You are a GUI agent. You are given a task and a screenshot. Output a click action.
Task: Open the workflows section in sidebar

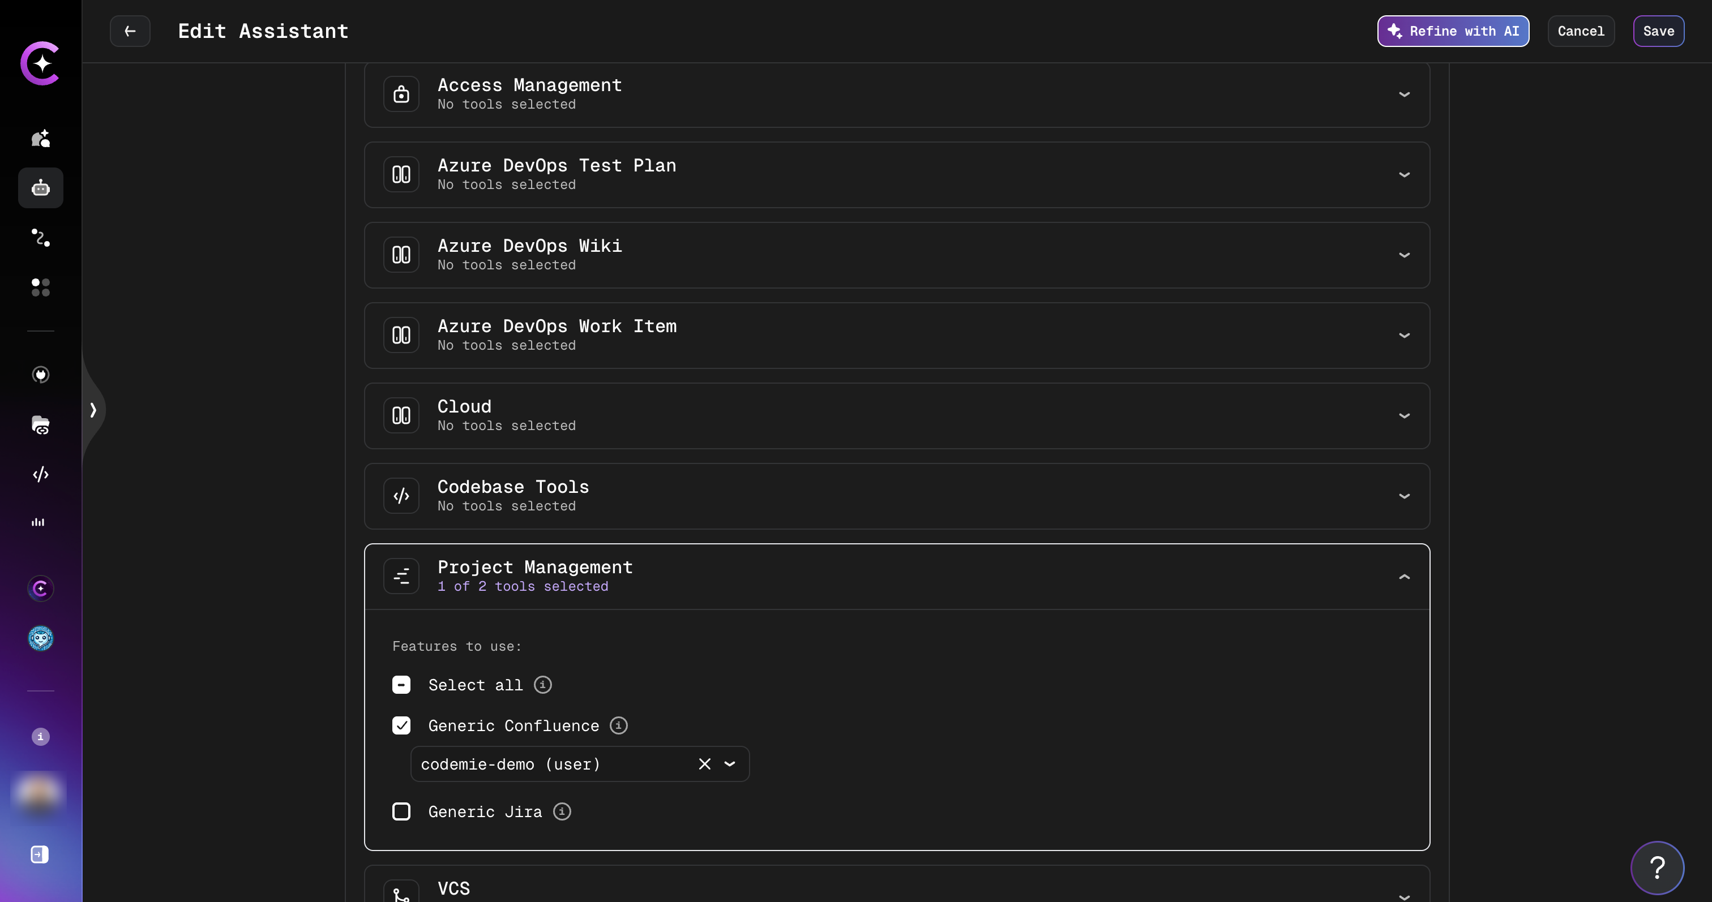pos(40,238)
